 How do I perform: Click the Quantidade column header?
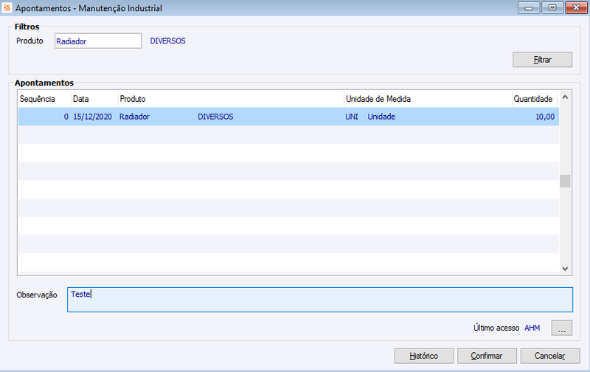535,99
